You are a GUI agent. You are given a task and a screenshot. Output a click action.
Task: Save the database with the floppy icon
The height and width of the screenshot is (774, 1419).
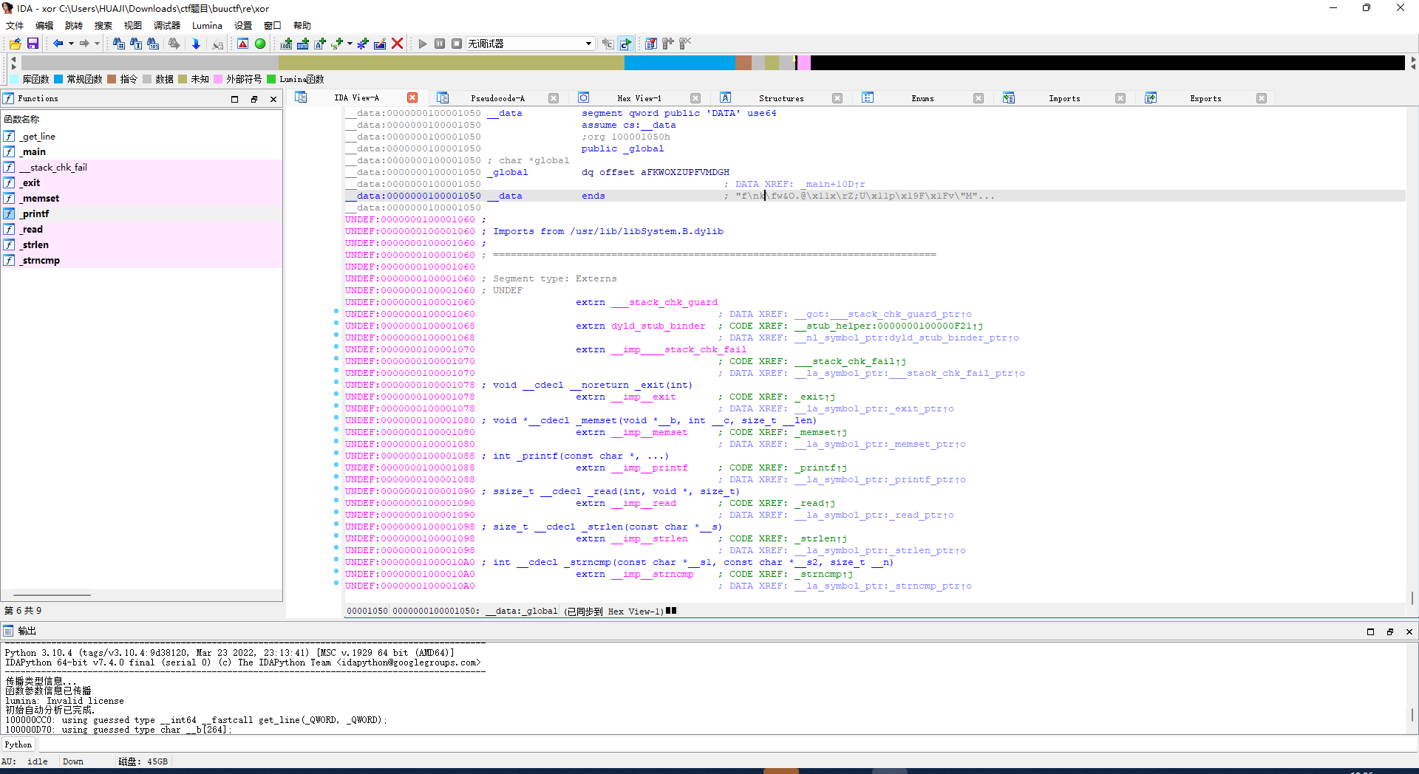point(33,44)
